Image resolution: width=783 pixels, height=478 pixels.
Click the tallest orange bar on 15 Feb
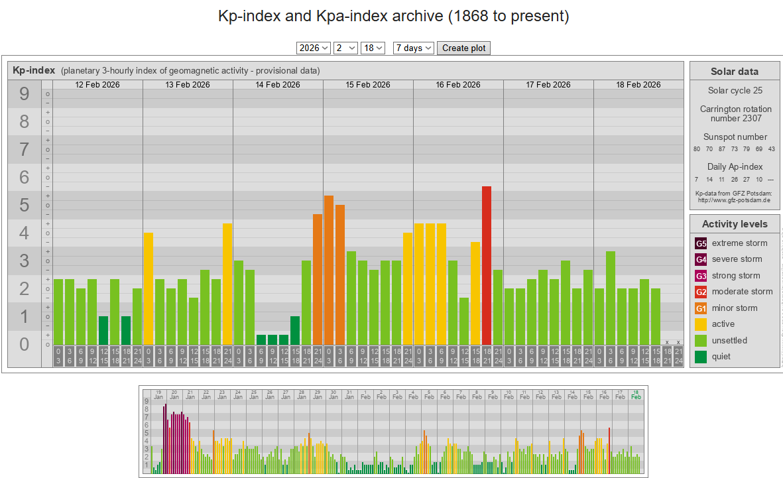click(x=329, y=269)
